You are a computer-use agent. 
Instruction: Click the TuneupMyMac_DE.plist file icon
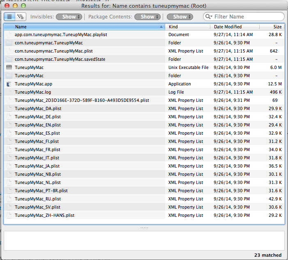tap(9, 117)
